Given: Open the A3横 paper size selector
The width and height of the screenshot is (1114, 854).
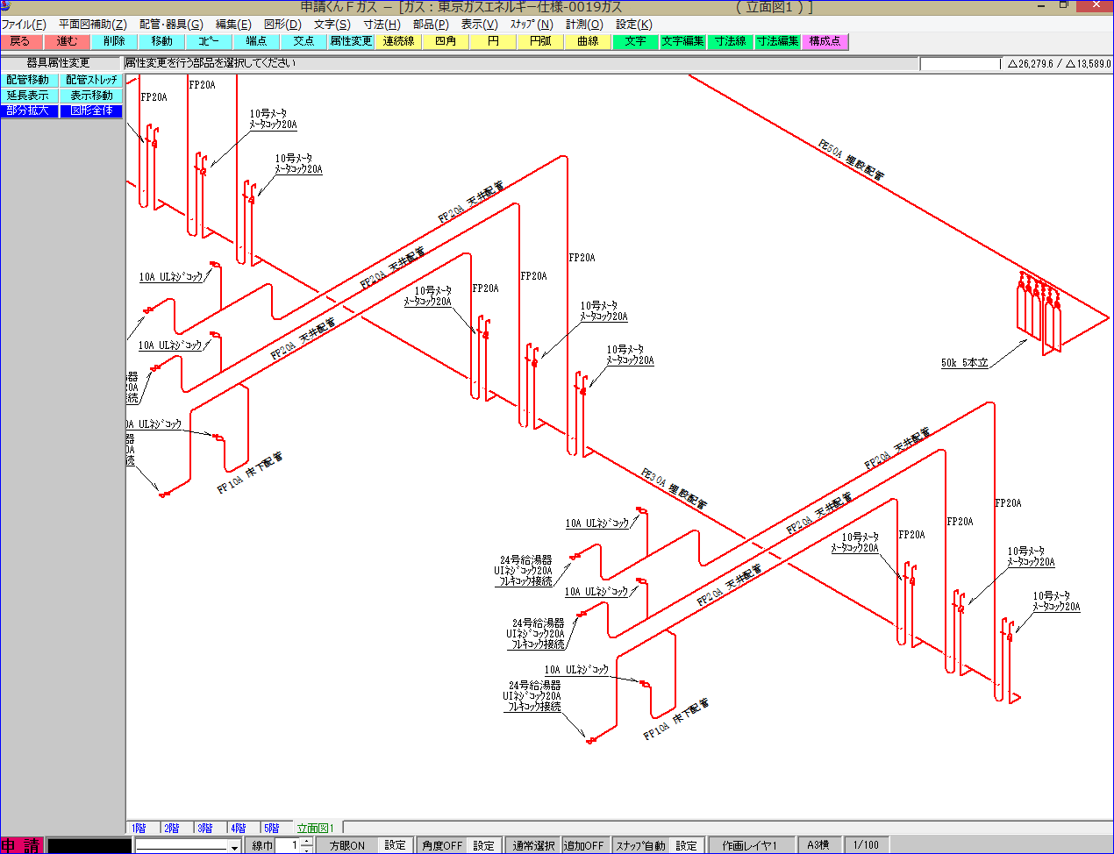Looking at the screenshot, I should pyautogui.click(x=818, y=845).
